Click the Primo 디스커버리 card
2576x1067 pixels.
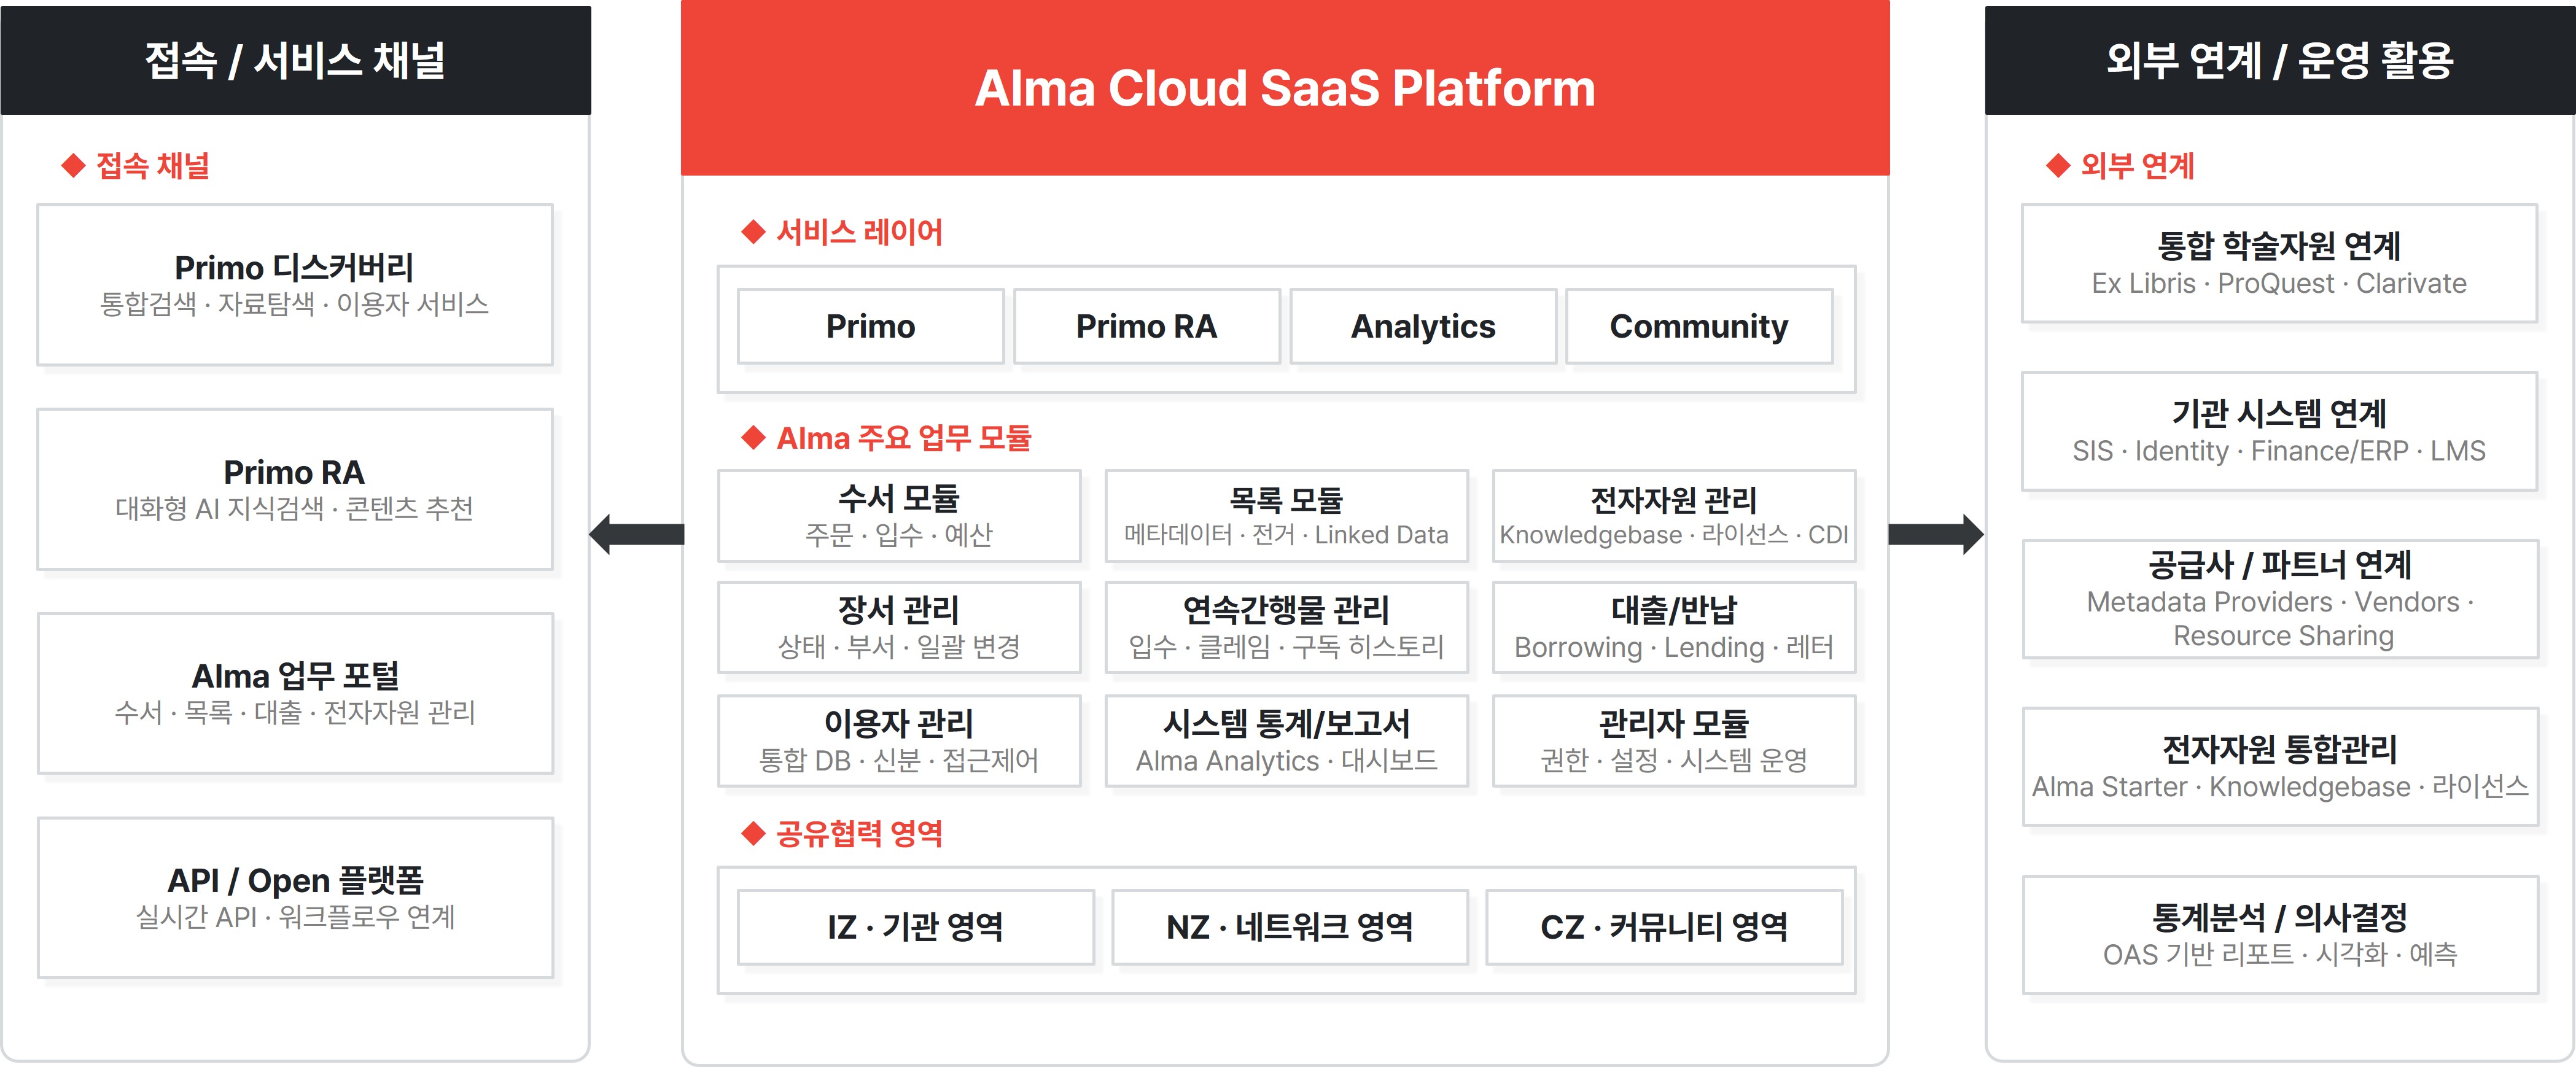click(x=295, y=285)
